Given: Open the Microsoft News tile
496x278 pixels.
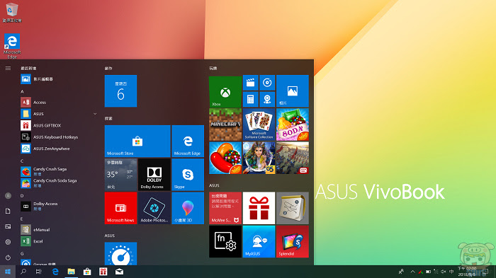Looking at the screenshot, I should click(121, 208).
